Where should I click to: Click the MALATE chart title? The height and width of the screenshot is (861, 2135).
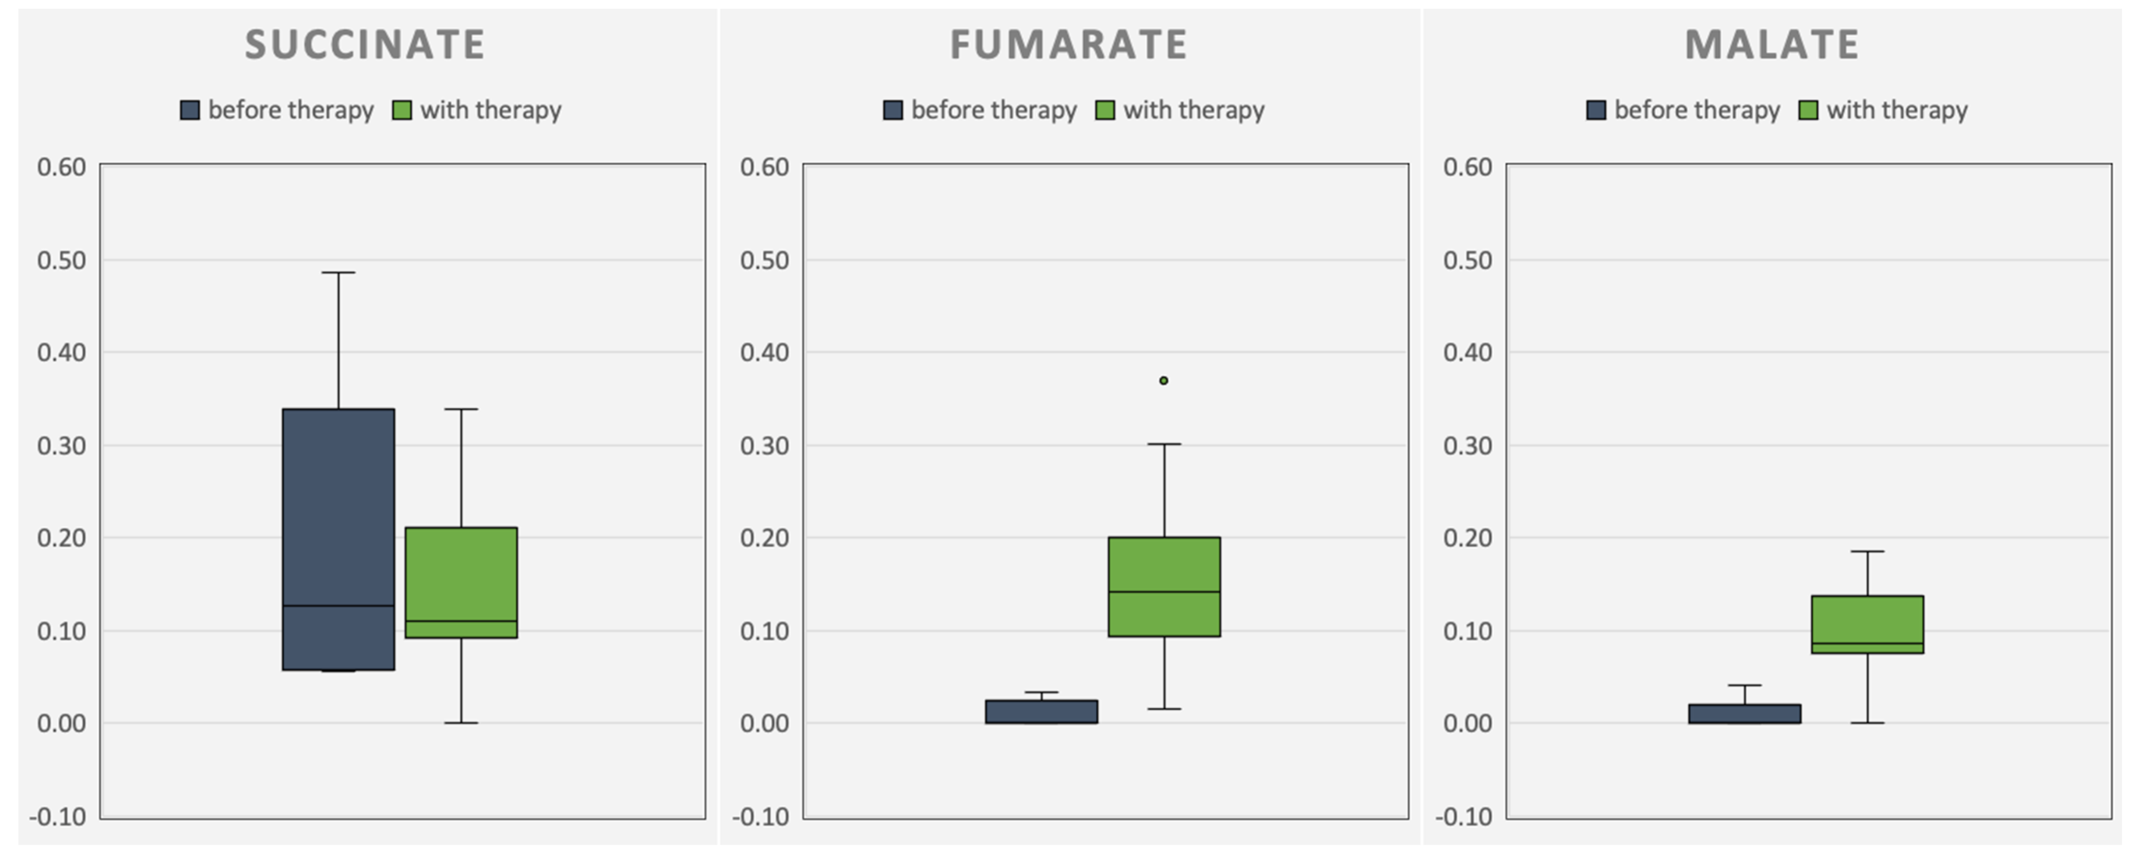1772,45
